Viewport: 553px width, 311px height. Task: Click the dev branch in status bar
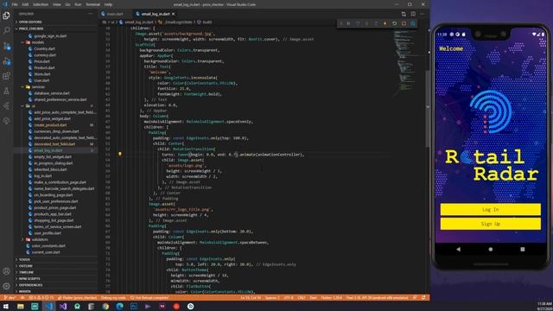pos(10,298)
